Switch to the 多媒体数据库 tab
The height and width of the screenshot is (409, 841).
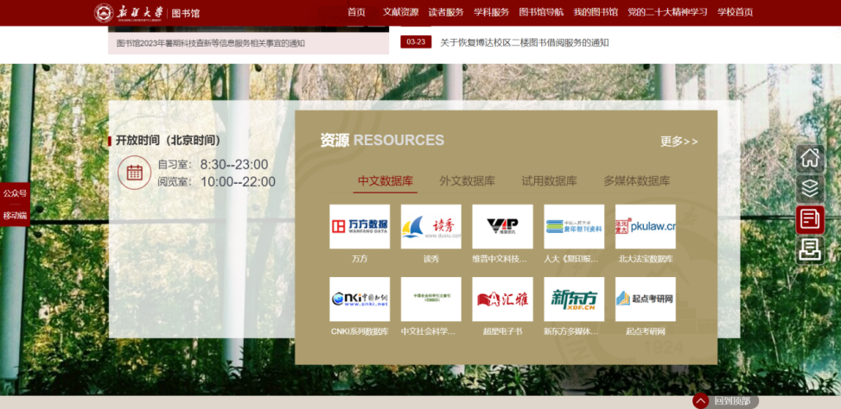coord(637,181)
